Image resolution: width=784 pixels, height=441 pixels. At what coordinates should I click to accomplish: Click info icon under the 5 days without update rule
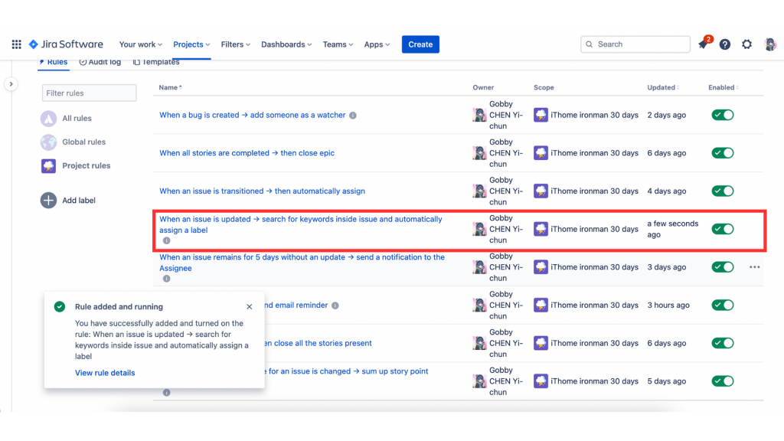coord(166,279)
